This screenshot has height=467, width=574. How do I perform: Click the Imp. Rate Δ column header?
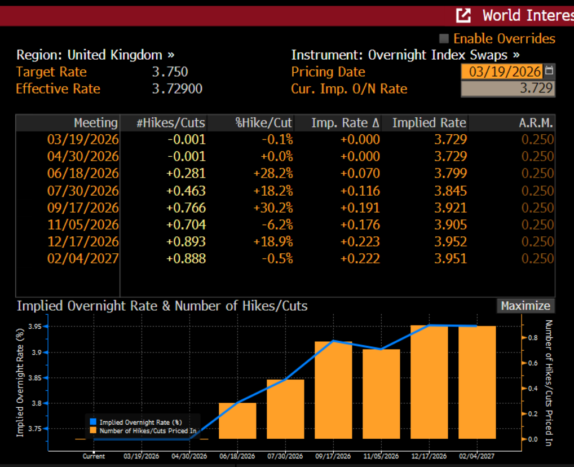345,123
